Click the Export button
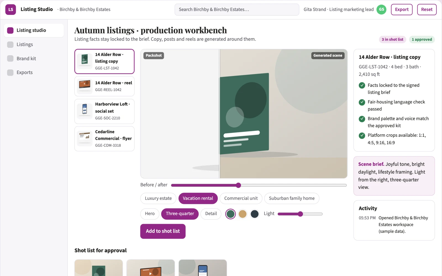This screenshot has width=442, height=276. pos(402,9)
